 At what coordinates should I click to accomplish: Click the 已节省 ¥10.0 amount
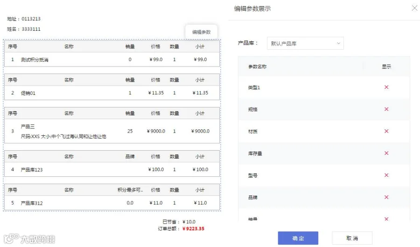pos(189,221)
